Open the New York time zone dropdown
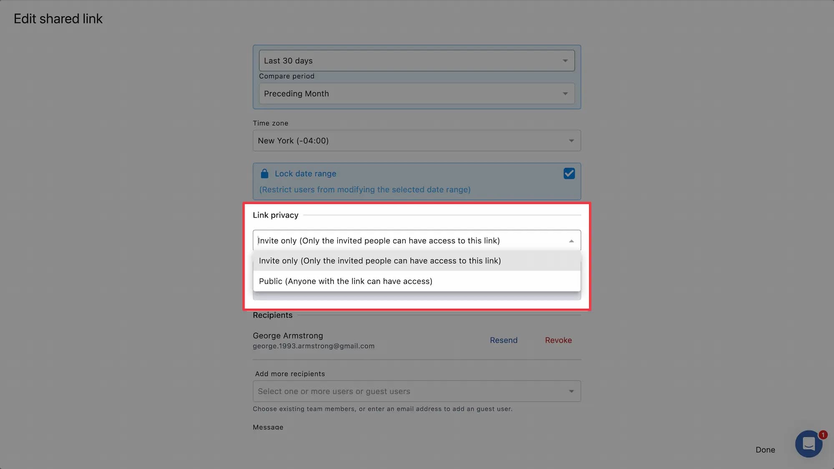Viewport: 834px width, 469px height. [417, 140]
